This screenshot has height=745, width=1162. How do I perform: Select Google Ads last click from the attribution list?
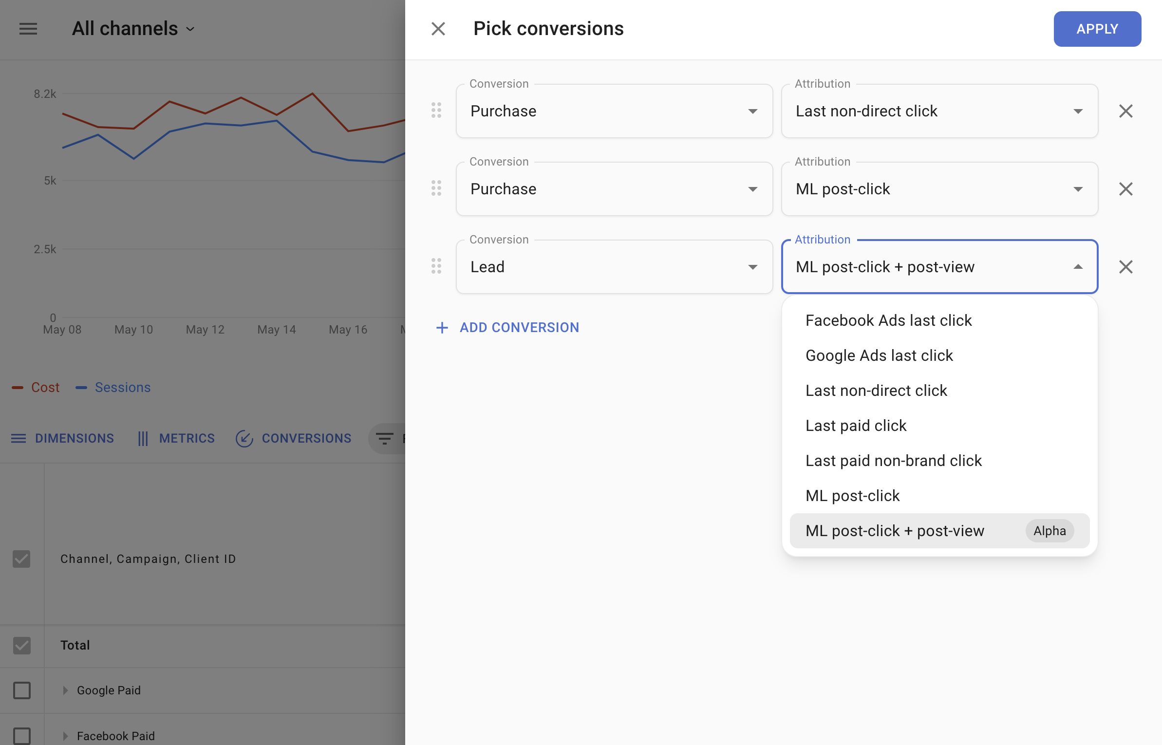(x=879, y=355)
